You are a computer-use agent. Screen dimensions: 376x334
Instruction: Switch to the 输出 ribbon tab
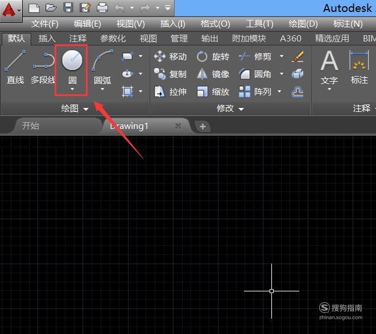click(210, 38)
